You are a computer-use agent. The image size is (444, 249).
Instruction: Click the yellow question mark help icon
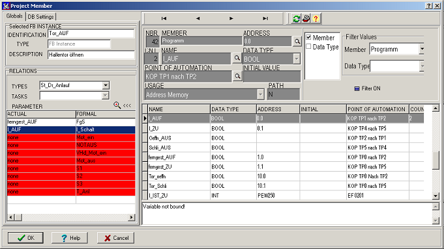[316, 19]
